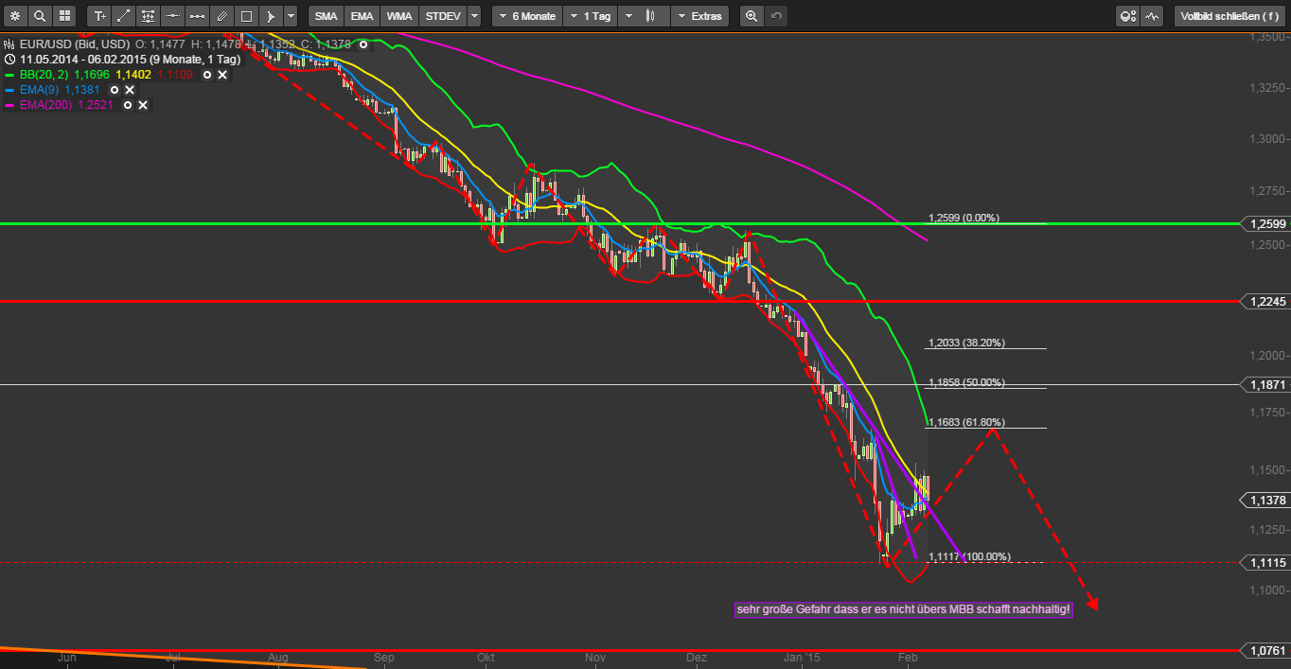Click the 1,1858 (50.00%) Fibonacci label
This screenshot has height=669, width=1291.
tap(966, 382)
